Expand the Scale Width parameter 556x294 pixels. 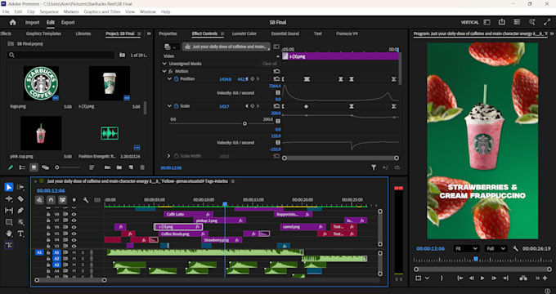168,156
